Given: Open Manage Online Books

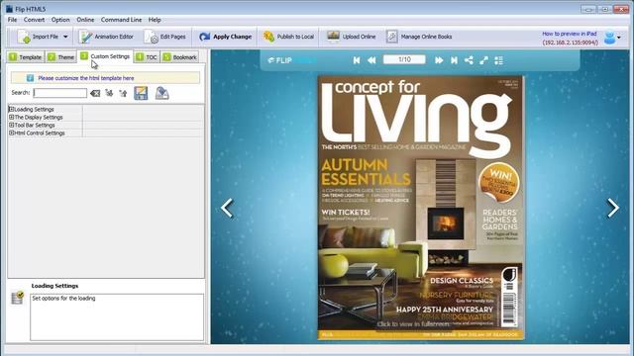Looking at the screenshot, I should [x=419, y=37].
